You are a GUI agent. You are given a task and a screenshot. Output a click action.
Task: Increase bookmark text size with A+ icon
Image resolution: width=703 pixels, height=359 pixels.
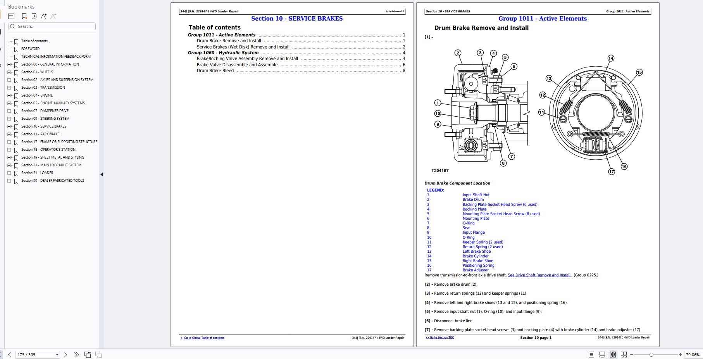point(43,16)
